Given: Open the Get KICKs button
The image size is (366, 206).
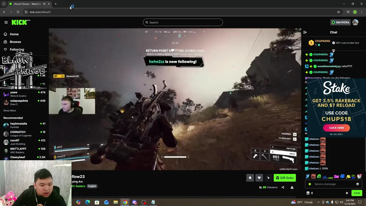Looking at the screenshot, I should tap(340, 22).
